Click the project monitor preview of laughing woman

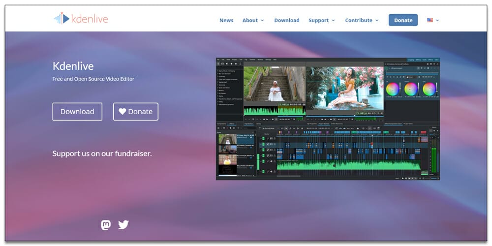click(345, 88)
